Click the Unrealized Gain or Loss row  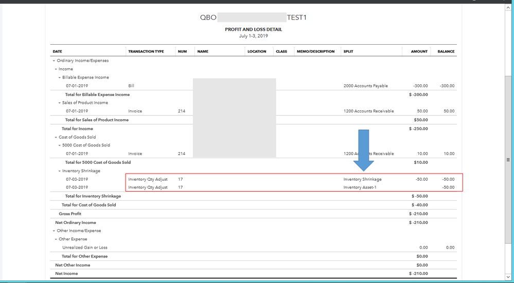click(253, 248)
